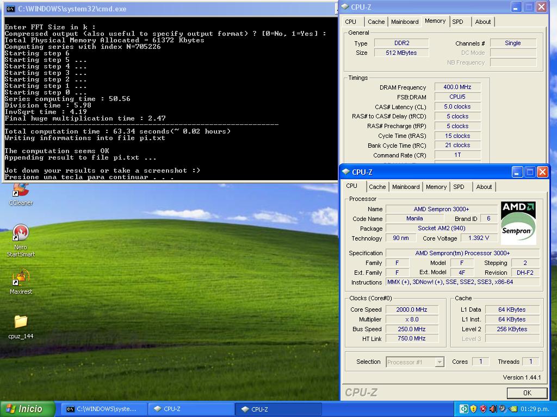Click the Manila code name value
557x417 pixels.
click(414, 219)
